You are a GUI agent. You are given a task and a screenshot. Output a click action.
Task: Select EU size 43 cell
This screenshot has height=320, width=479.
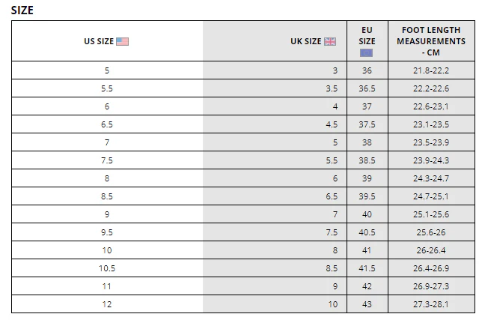[367, 304]
